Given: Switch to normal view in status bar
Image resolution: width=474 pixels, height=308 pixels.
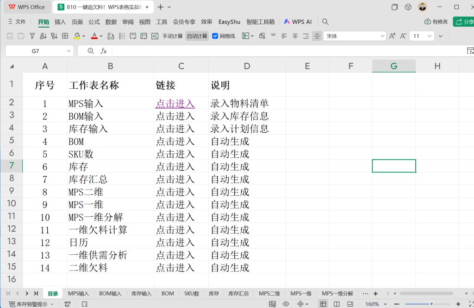Looking at the screenshot, I should point(323,304).
